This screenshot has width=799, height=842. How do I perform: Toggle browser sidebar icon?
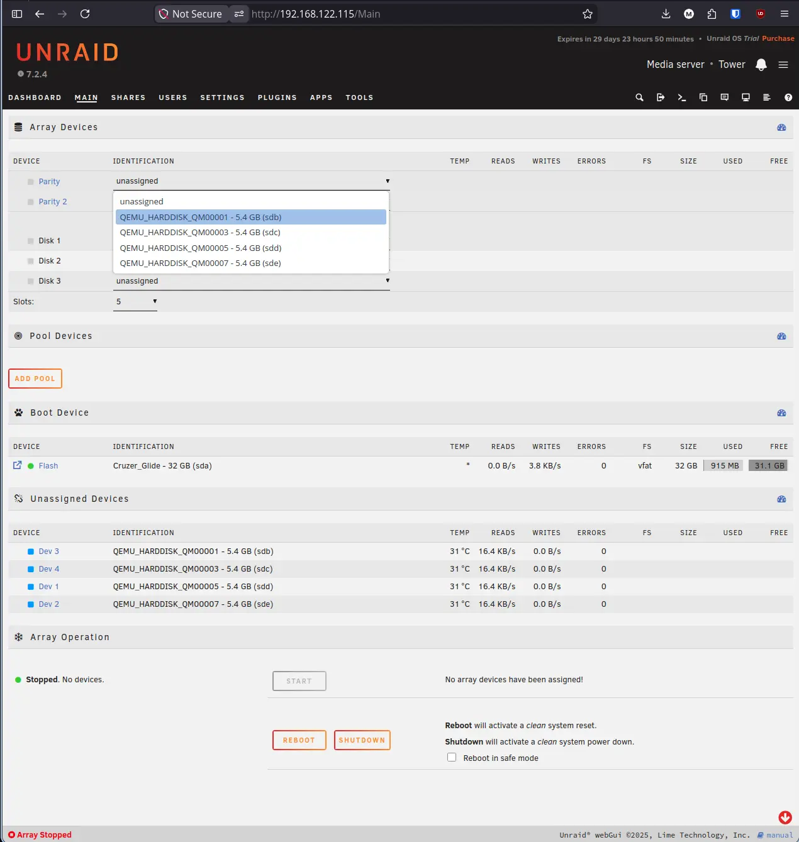click(17, 14)
